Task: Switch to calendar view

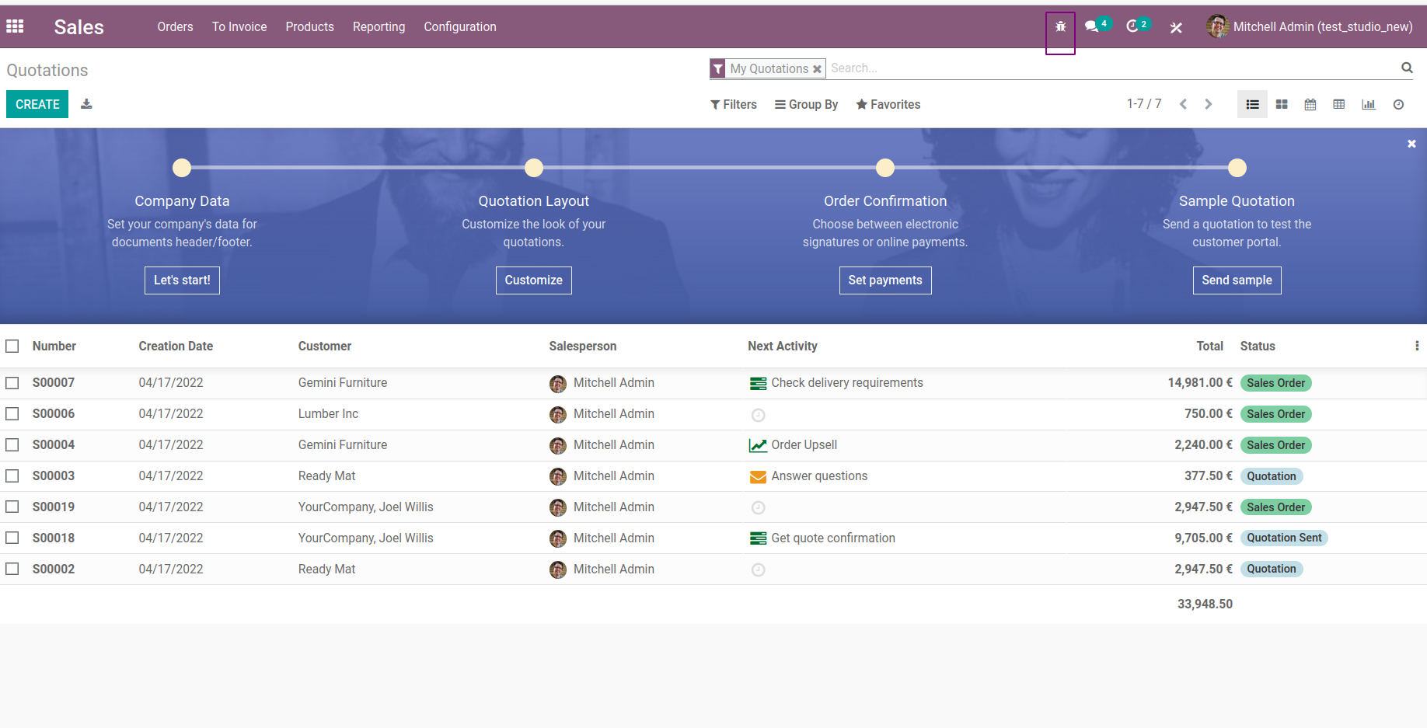Action: coord(1310,104)
